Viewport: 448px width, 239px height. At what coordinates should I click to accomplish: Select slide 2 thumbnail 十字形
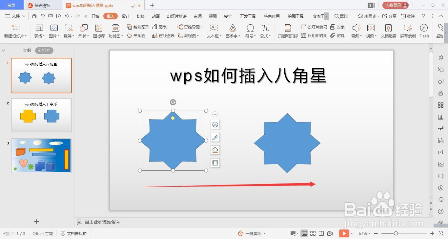[x=41, y=116]
